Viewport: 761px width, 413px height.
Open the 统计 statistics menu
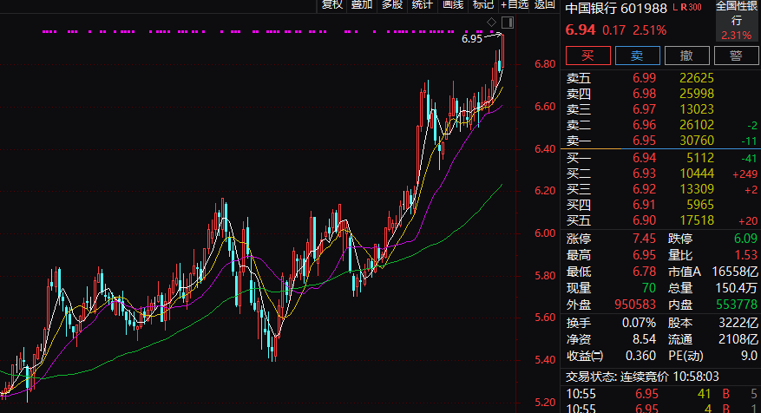click(x=422, y=5)
